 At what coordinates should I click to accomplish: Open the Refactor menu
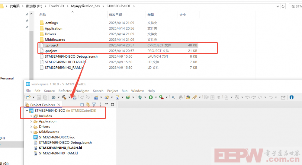point(65,91)
